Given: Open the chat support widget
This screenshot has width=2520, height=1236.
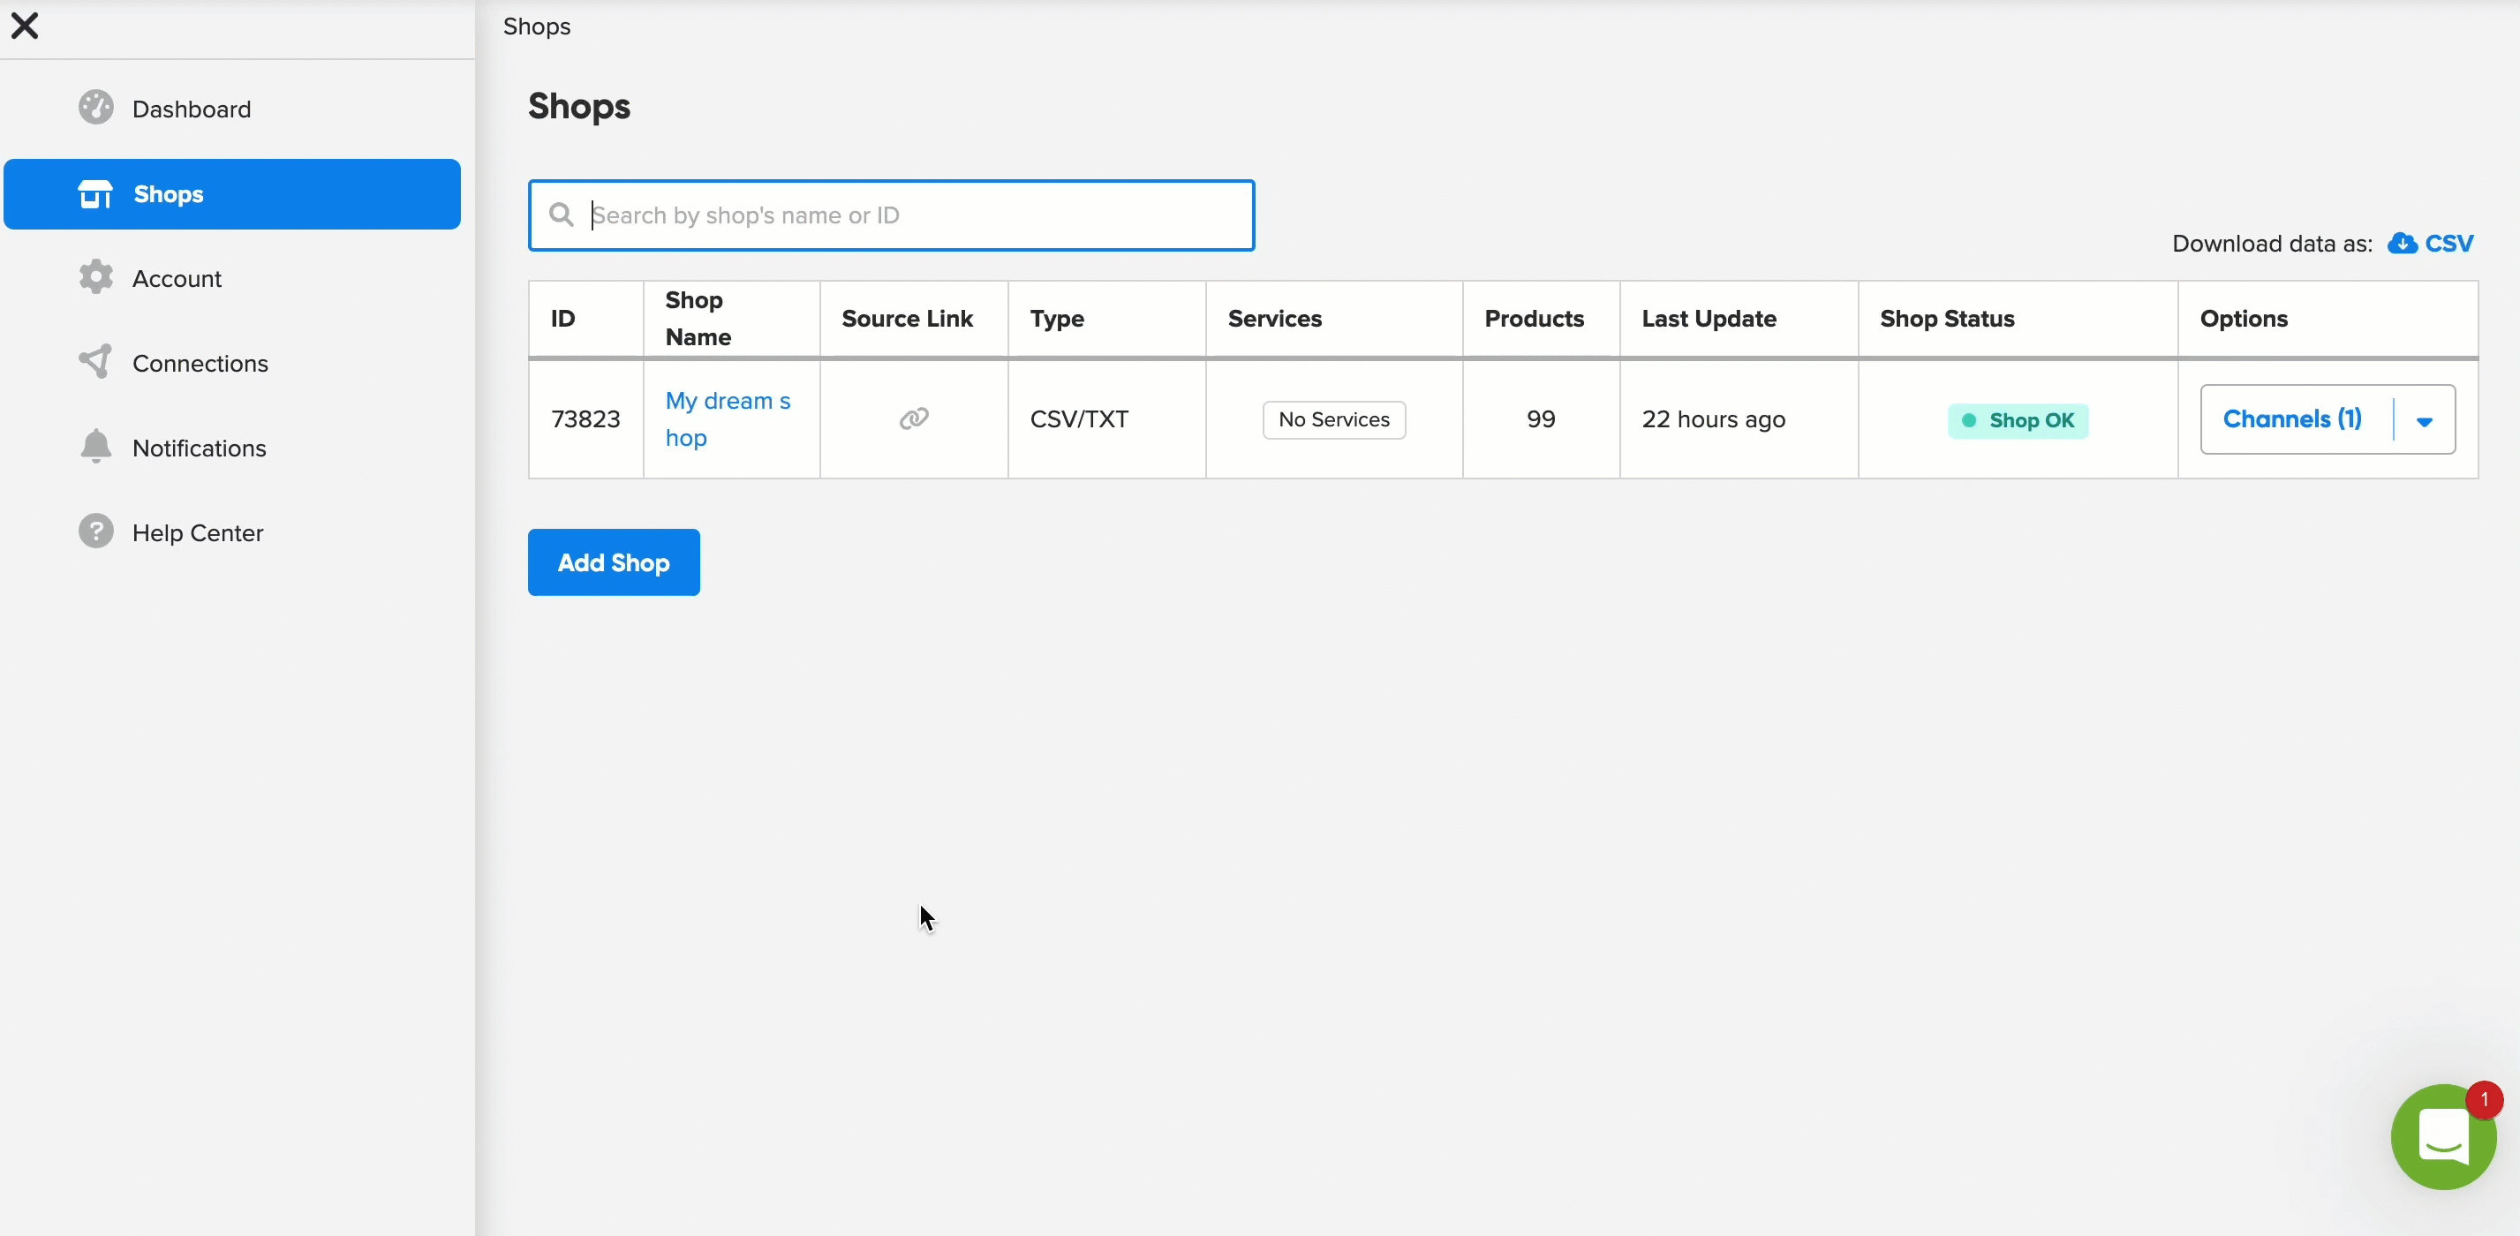Looking at the screenshot, I should 2442,1136.
